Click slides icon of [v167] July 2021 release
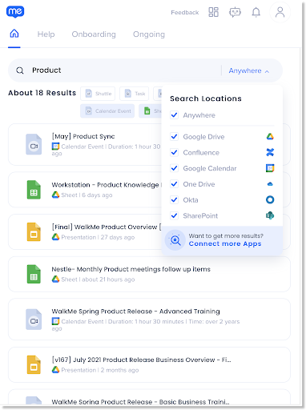The height and width of the screenshot is (410, 306). [34, 365]
